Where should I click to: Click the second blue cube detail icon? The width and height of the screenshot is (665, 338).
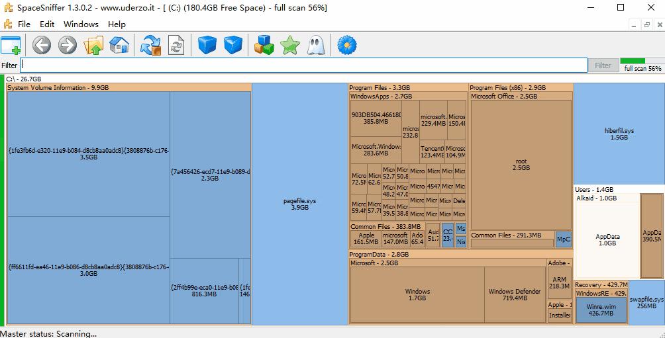coord(233,45)
